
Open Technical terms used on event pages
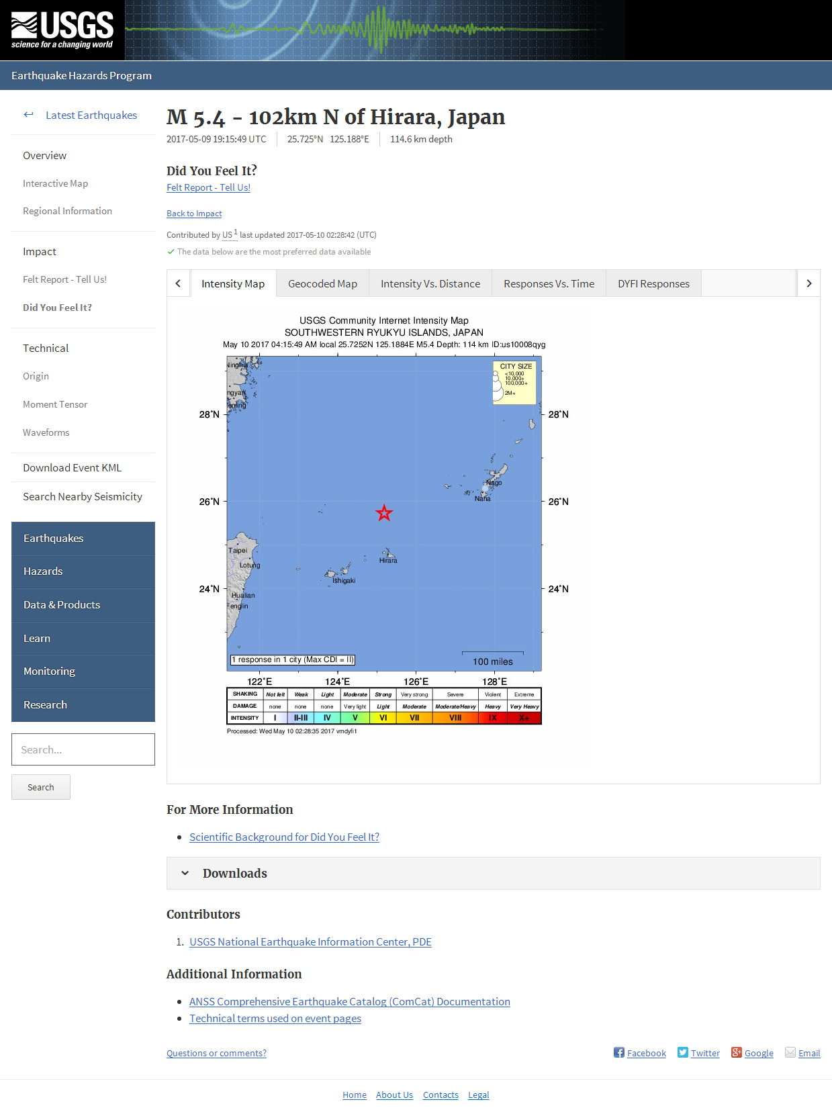point(275,1018)
